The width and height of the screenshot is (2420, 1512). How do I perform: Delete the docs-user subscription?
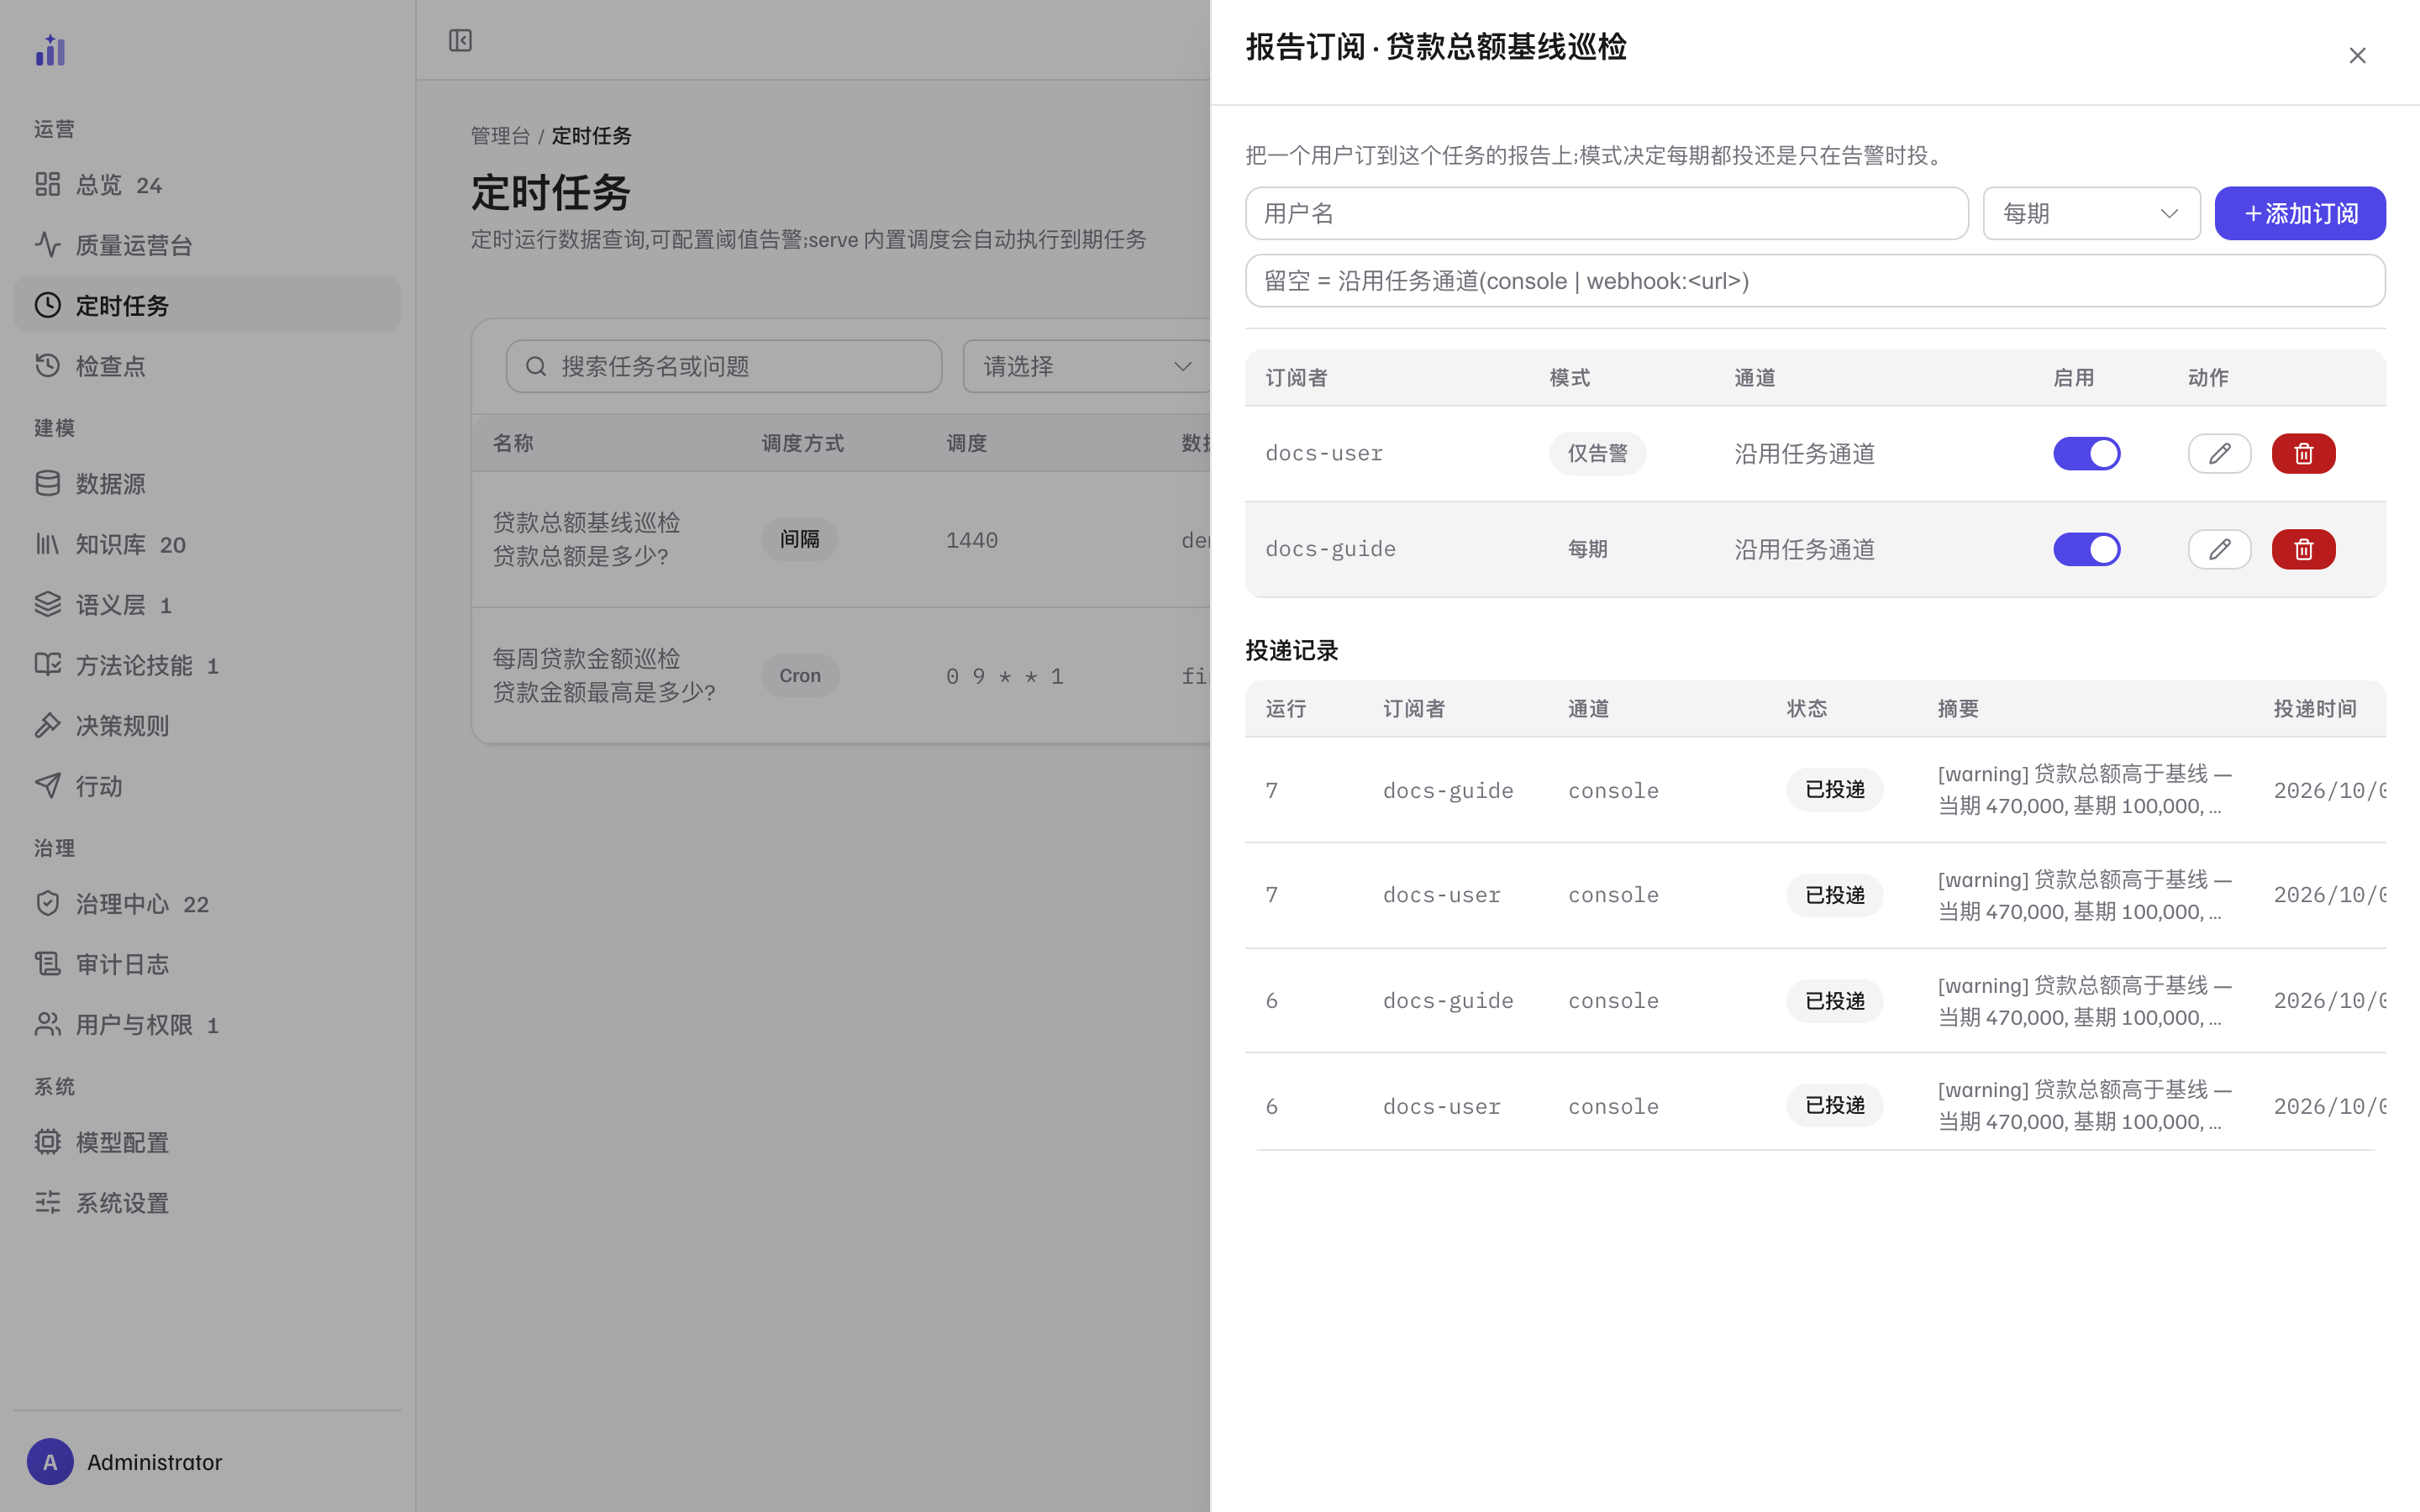(2303, 454)
